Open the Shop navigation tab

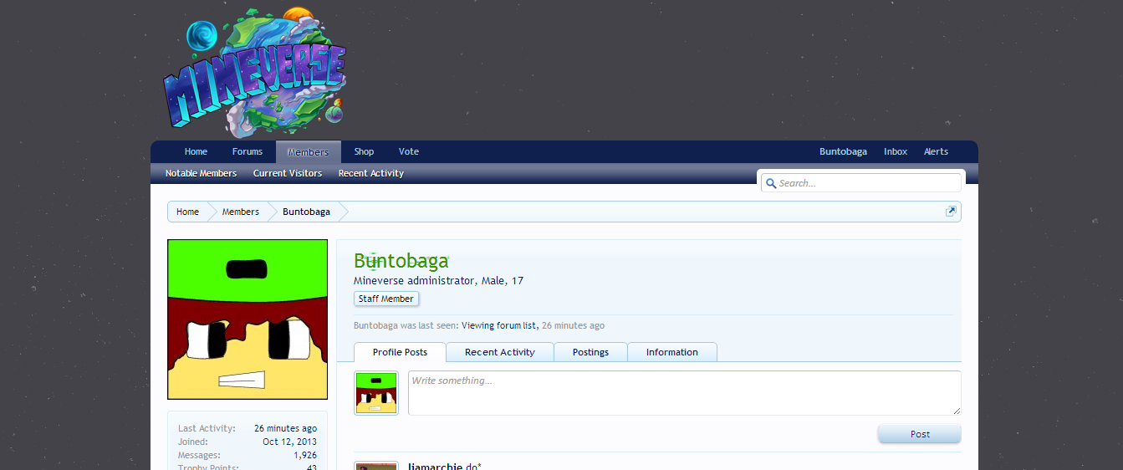pyautogui.click(x=364, y=151)
